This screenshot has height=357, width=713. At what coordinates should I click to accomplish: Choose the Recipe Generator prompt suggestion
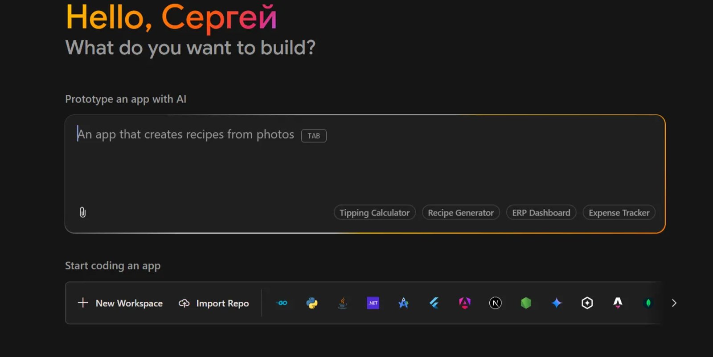coord(460,212)
